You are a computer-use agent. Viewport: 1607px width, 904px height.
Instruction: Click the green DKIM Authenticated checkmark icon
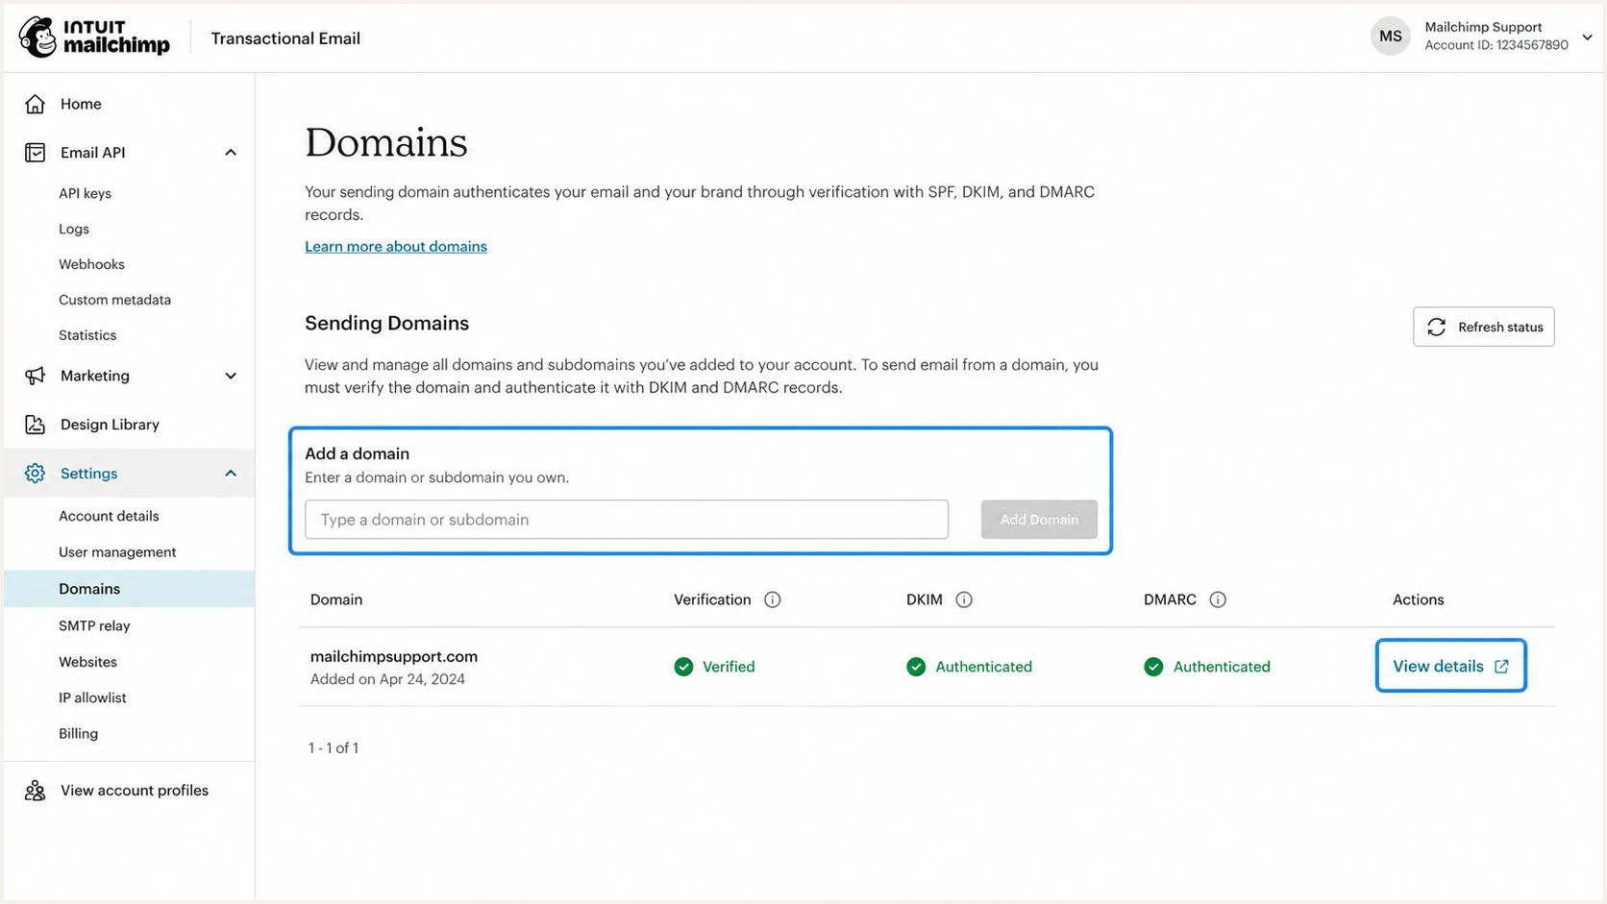pos(916,667)
